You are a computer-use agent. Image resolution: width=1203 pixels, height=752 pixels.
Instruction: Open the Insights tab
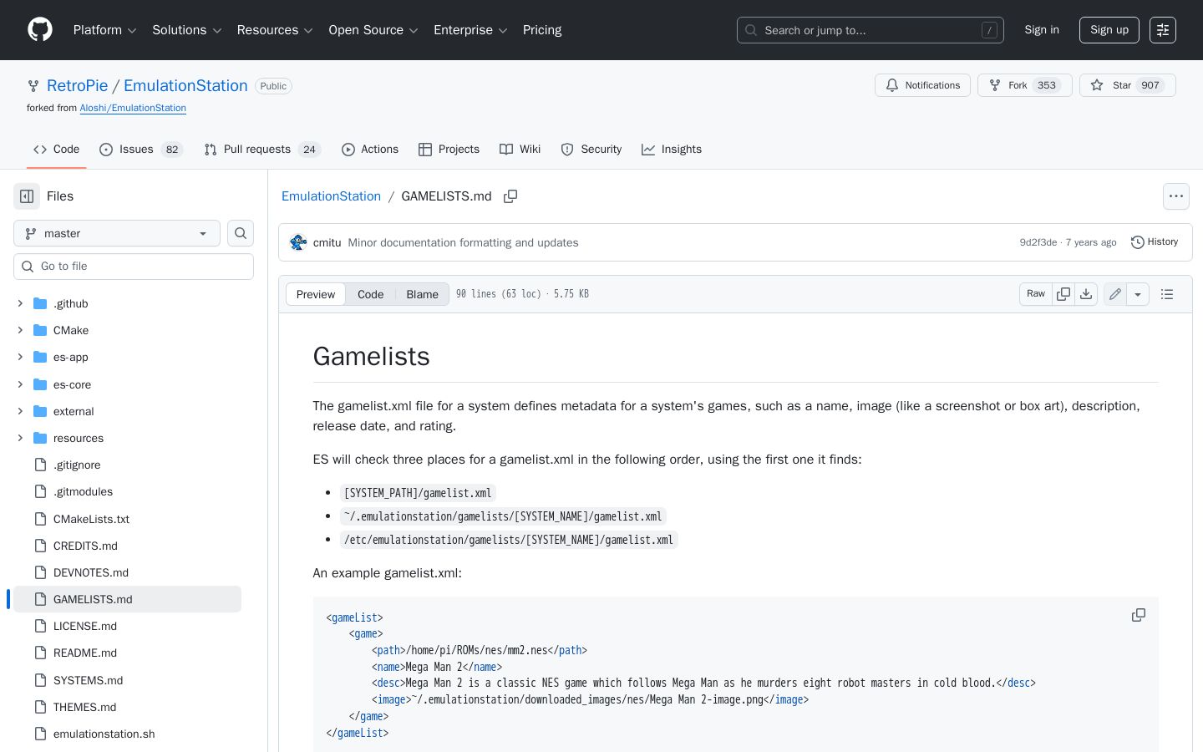672,150
